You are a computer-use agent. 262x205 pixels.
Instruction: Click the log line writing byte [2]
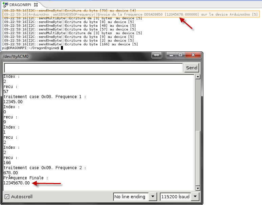[68, 40]
